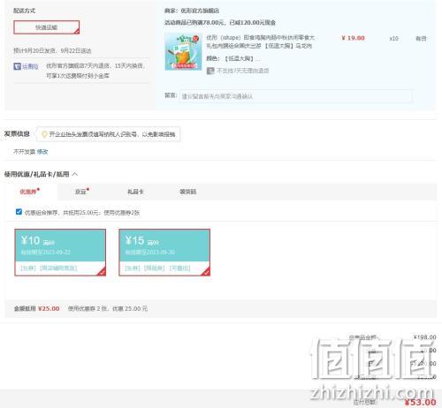Open the 礼品卡 tab
The width and height of the screenshot is (442, 408).
point(135,192)
